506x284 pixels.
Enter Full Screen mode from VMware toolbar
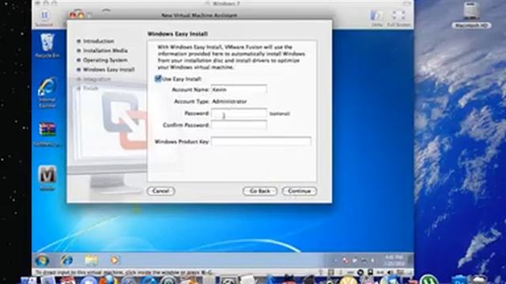tap(398, 18)
